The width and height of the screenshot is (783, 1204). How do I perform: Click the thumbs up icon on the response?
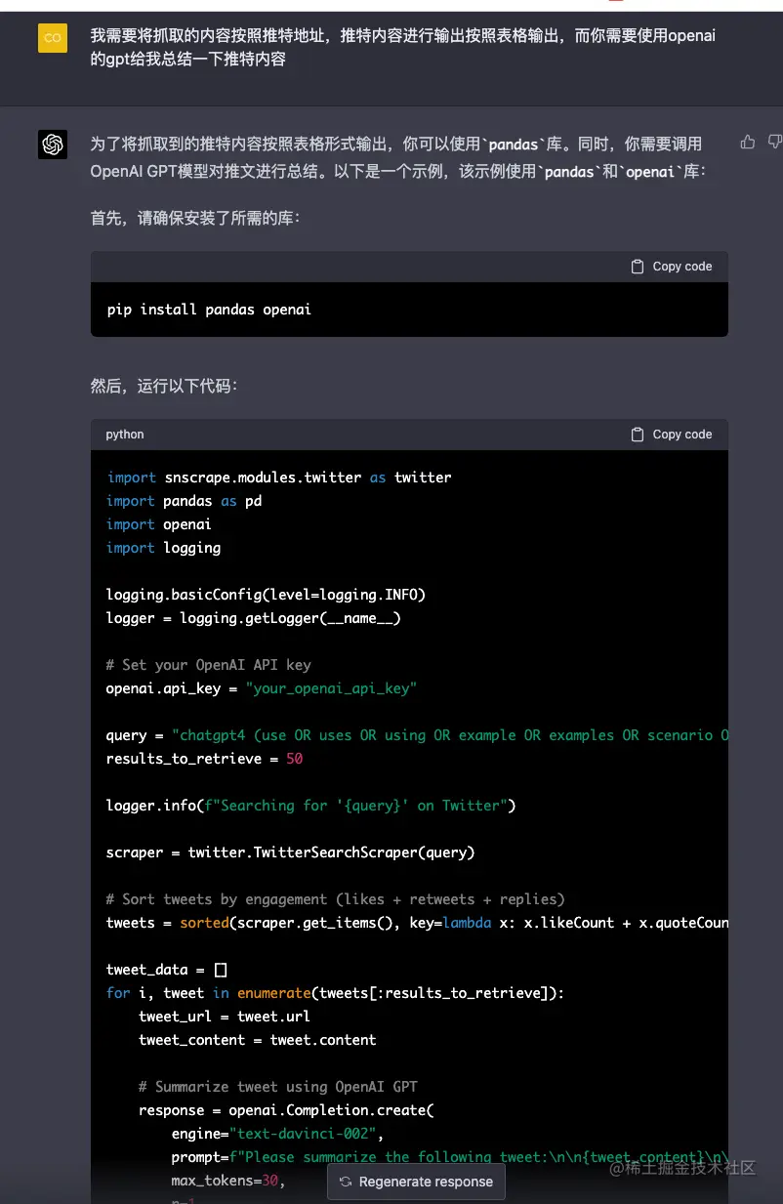(748, 143)
